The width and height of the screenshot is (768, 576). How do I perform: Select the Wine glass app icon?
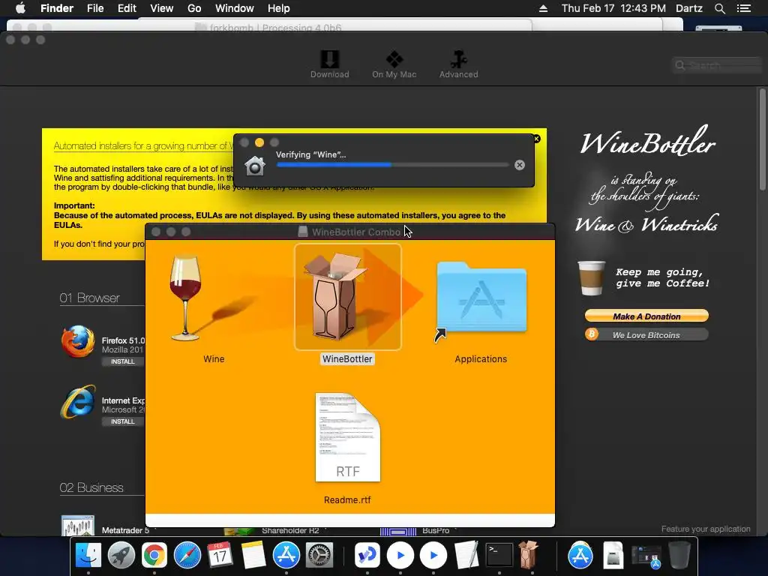[x=185, y=298]
